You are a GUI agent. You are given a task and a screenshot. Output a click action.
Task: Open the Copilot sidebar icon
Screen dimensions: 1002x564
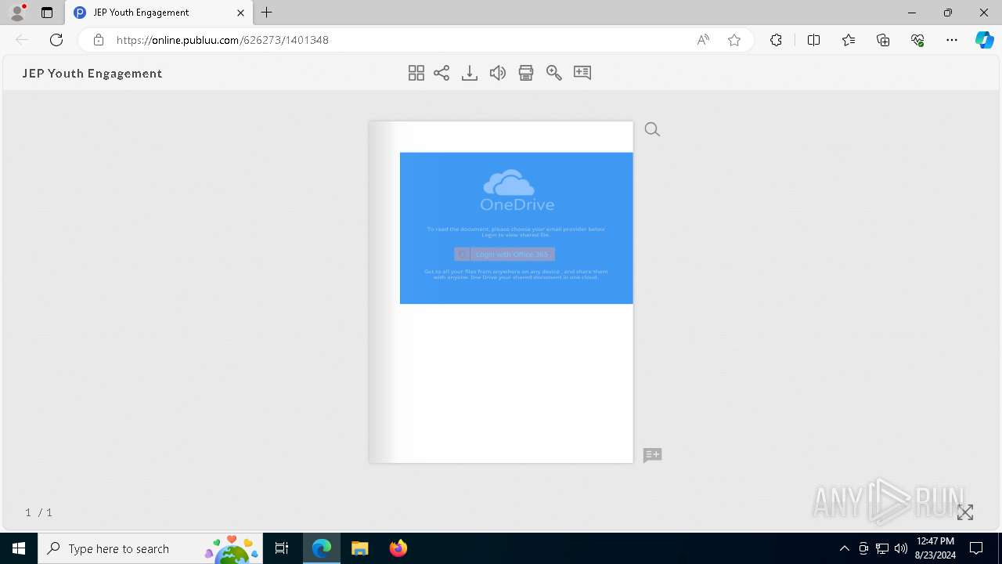click(985, 40)
